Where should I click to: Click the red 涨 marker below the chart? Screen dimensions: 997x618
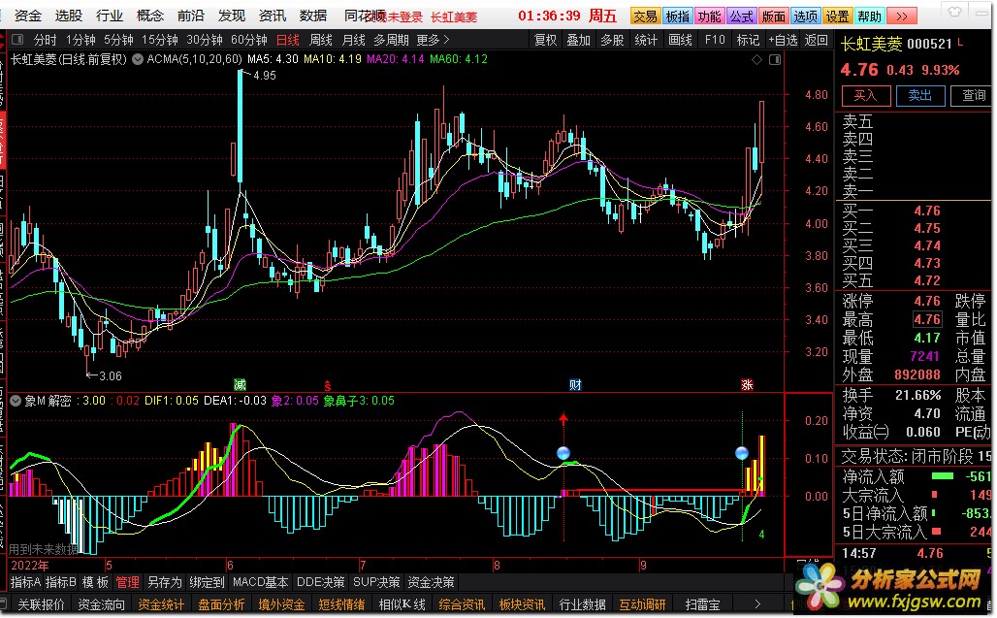point(747,384)
